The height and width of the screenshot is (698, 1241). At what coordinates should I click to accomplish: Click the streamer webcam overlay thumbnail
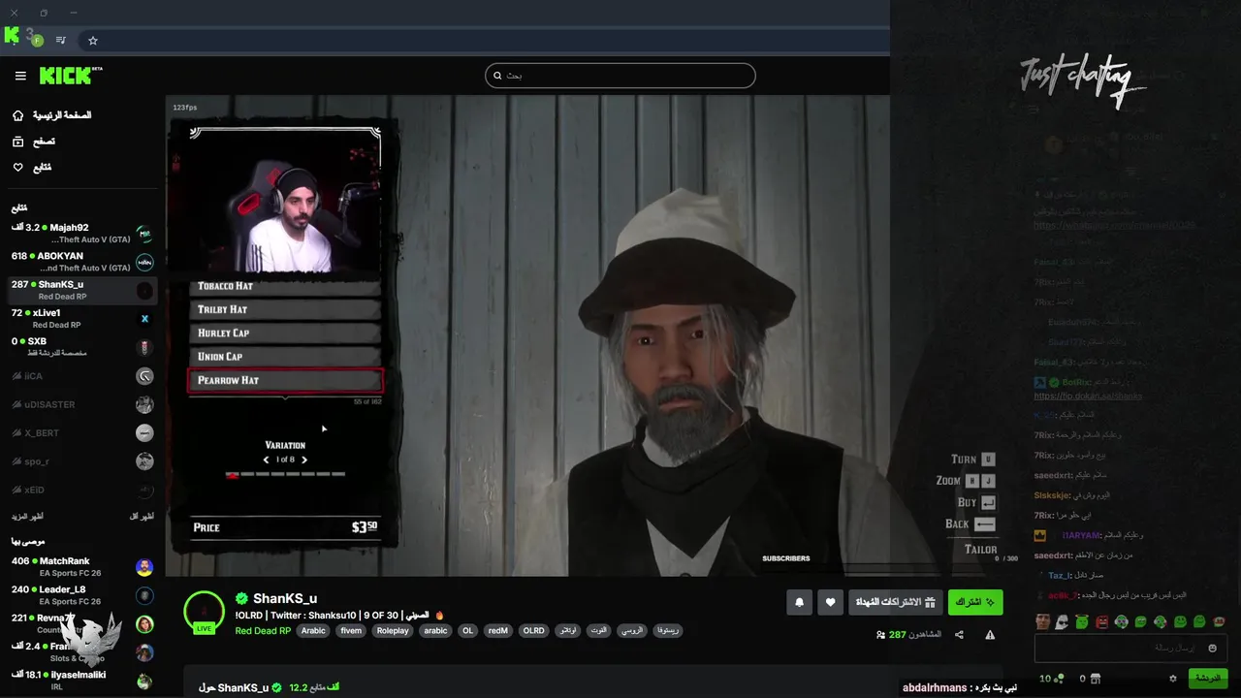pyautogui.click(x=284, y=206)
